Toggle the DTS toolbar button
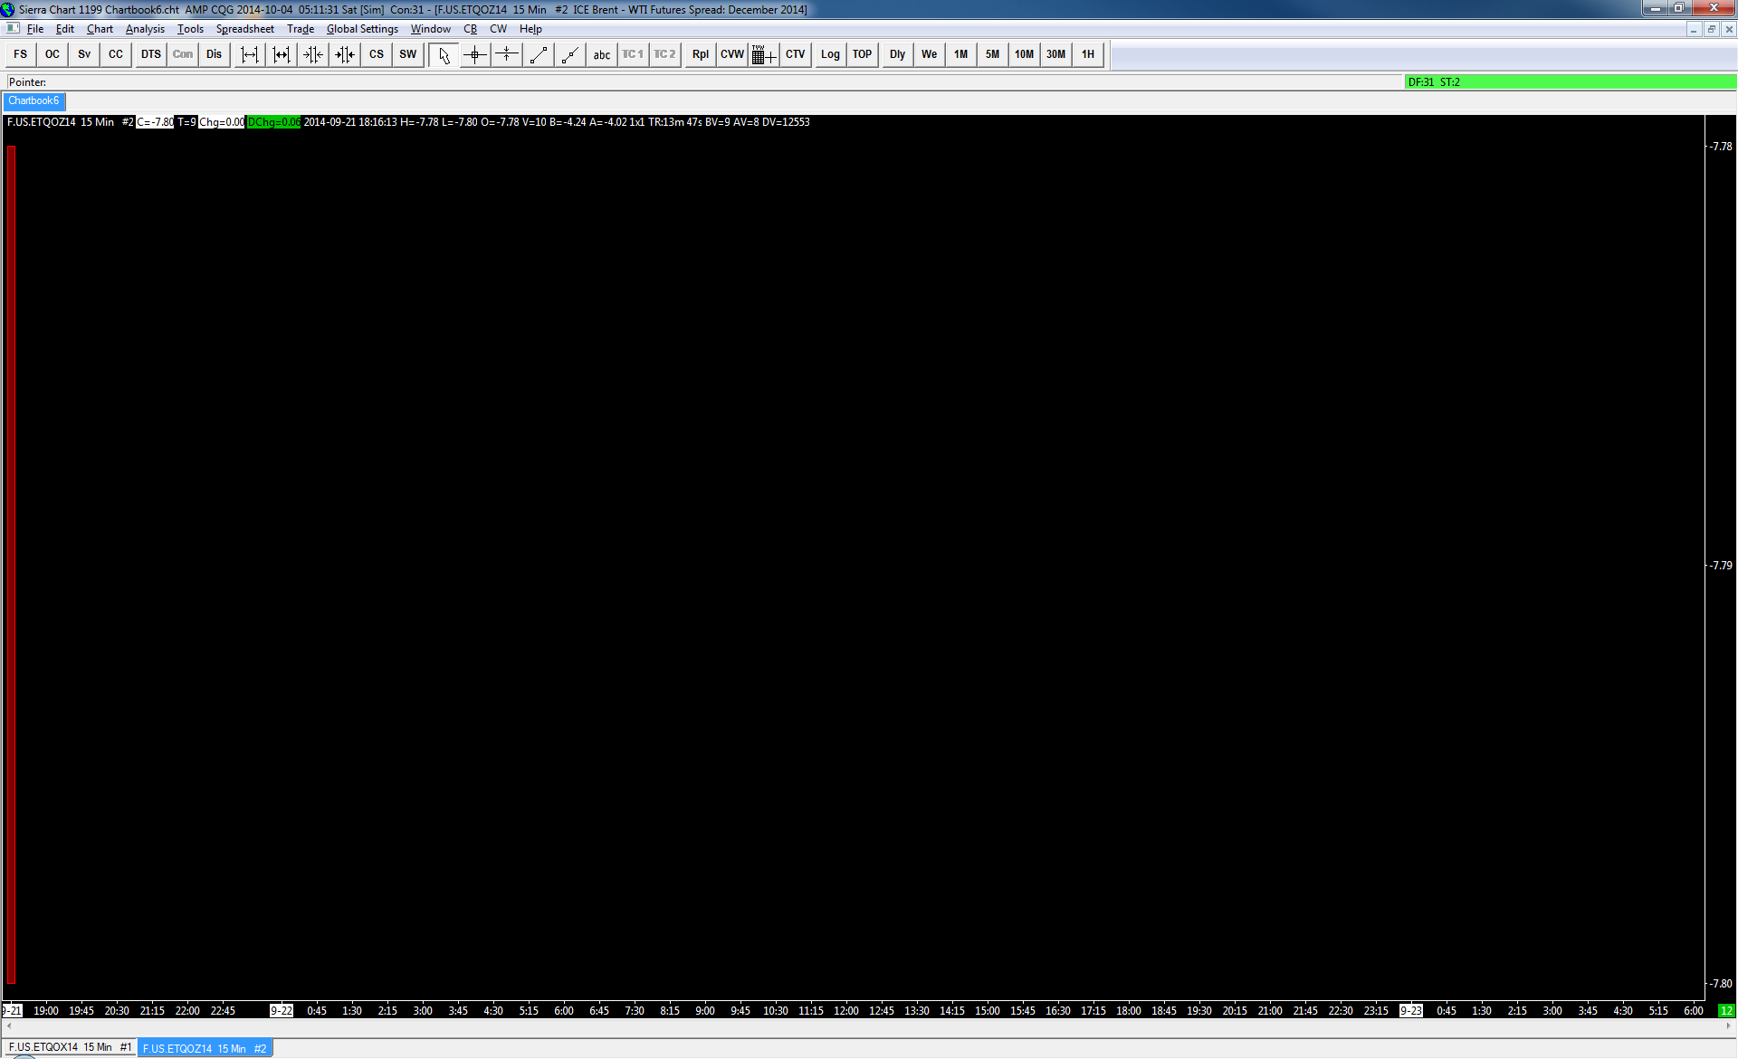Screen dimensions: 1738x1059 point(150,55)
